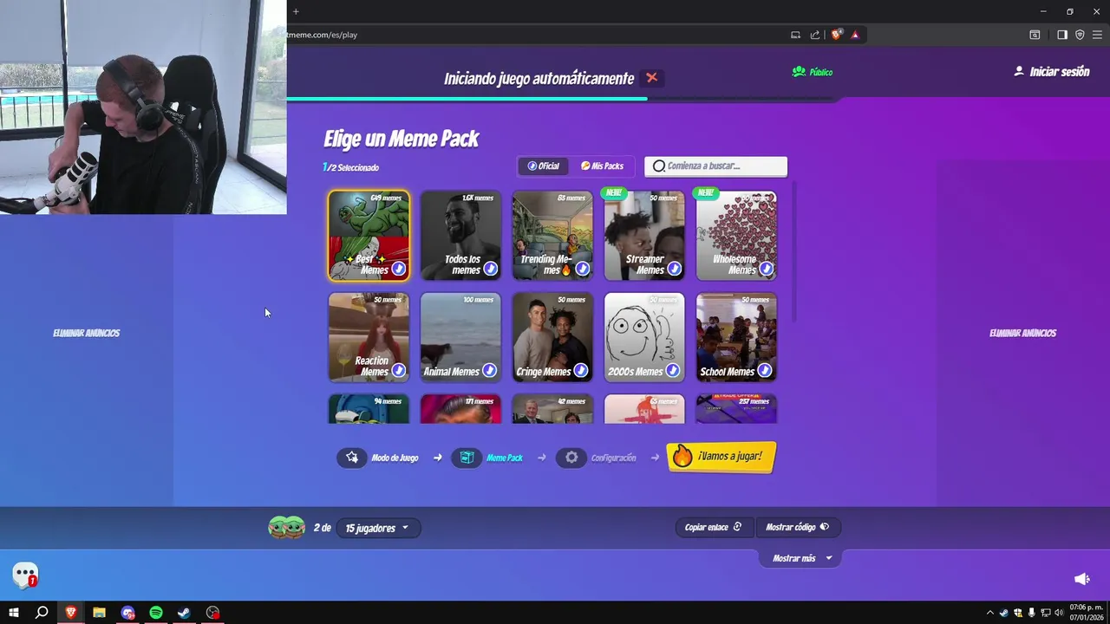
Task: Click the meme pack list scrollbar
Action: 793,251
